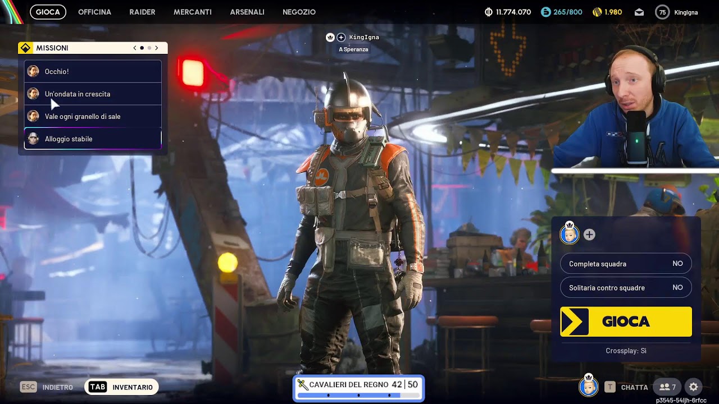Click the avatar icon beside Alloggio stabile
The image size is (719, 404).
(33, 139)
